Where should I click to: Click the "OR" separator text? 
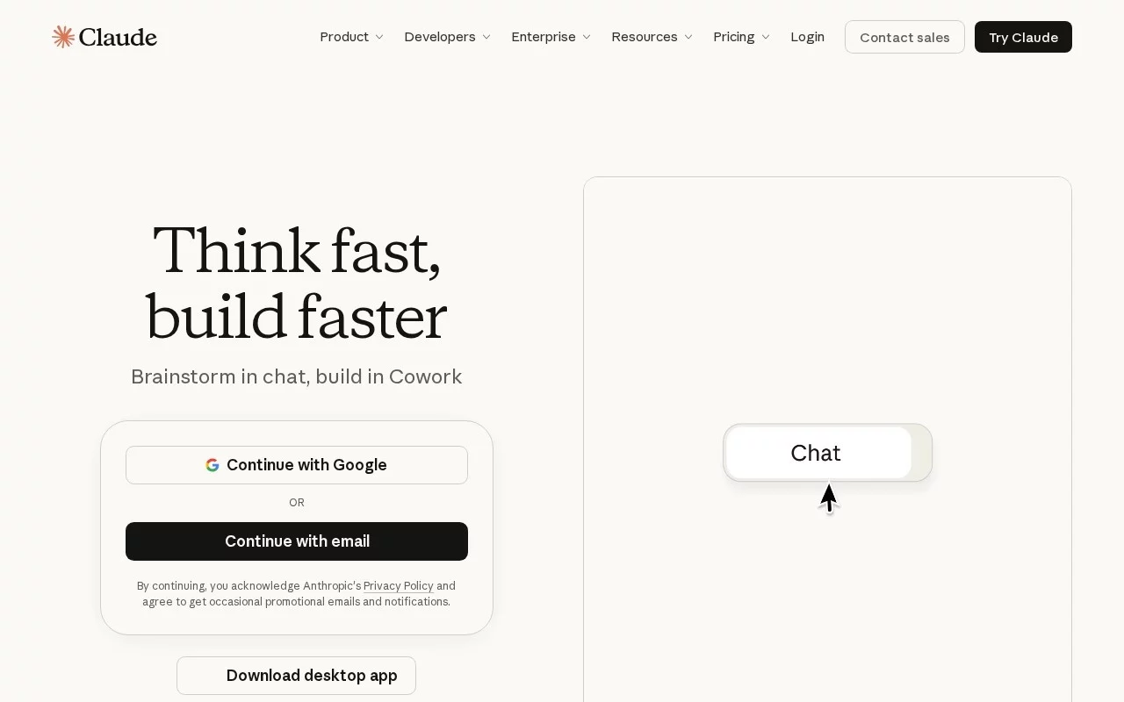click(x=297, y=503)
